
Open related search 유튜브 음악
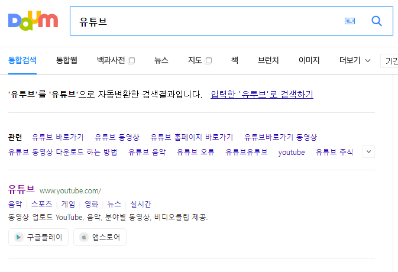(147, 152)
